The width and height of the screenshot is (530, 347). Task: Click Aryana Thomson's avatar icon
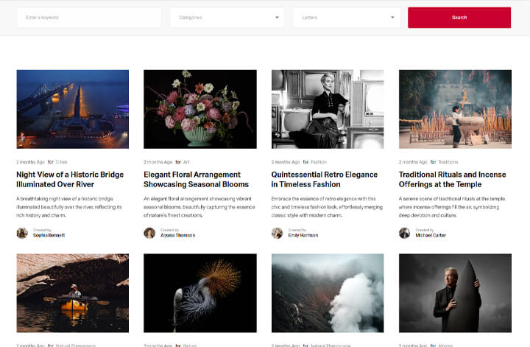point(149,233)
